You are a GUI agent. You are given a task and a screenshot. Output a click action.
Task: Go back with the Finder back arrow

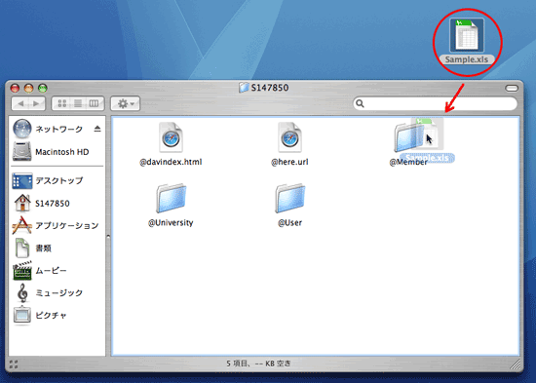click(20, 103)
